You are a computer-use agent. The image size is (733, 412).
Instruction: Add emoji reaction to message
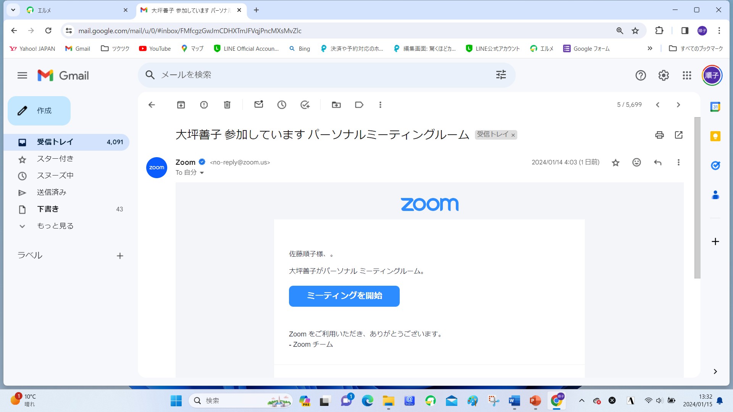click(x=637, y=163)
